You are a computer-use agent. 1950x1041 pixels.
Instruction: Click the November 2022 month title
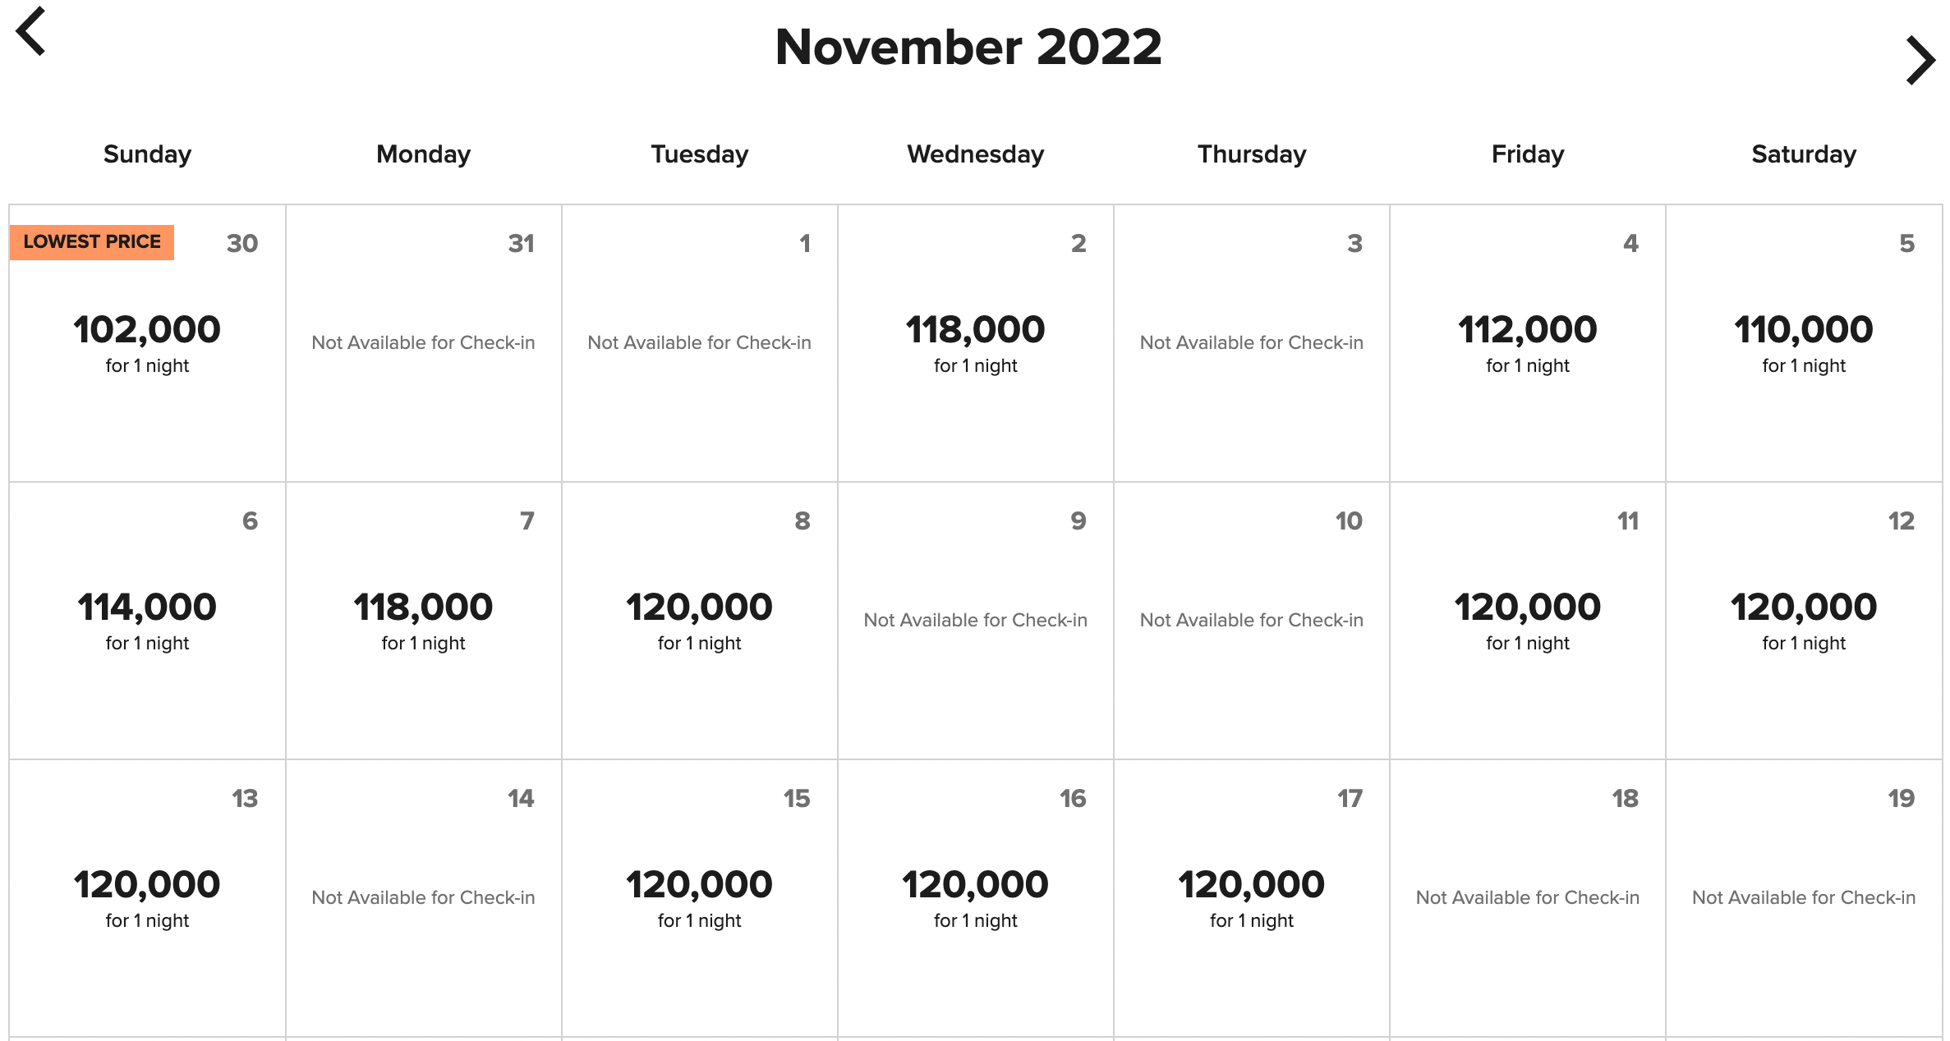coord(969,48)
